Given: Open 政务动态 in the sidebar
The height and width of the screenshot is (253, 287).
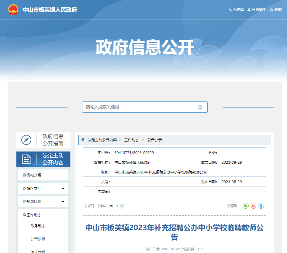Looking at the screenshot, I should coord(38,226).
